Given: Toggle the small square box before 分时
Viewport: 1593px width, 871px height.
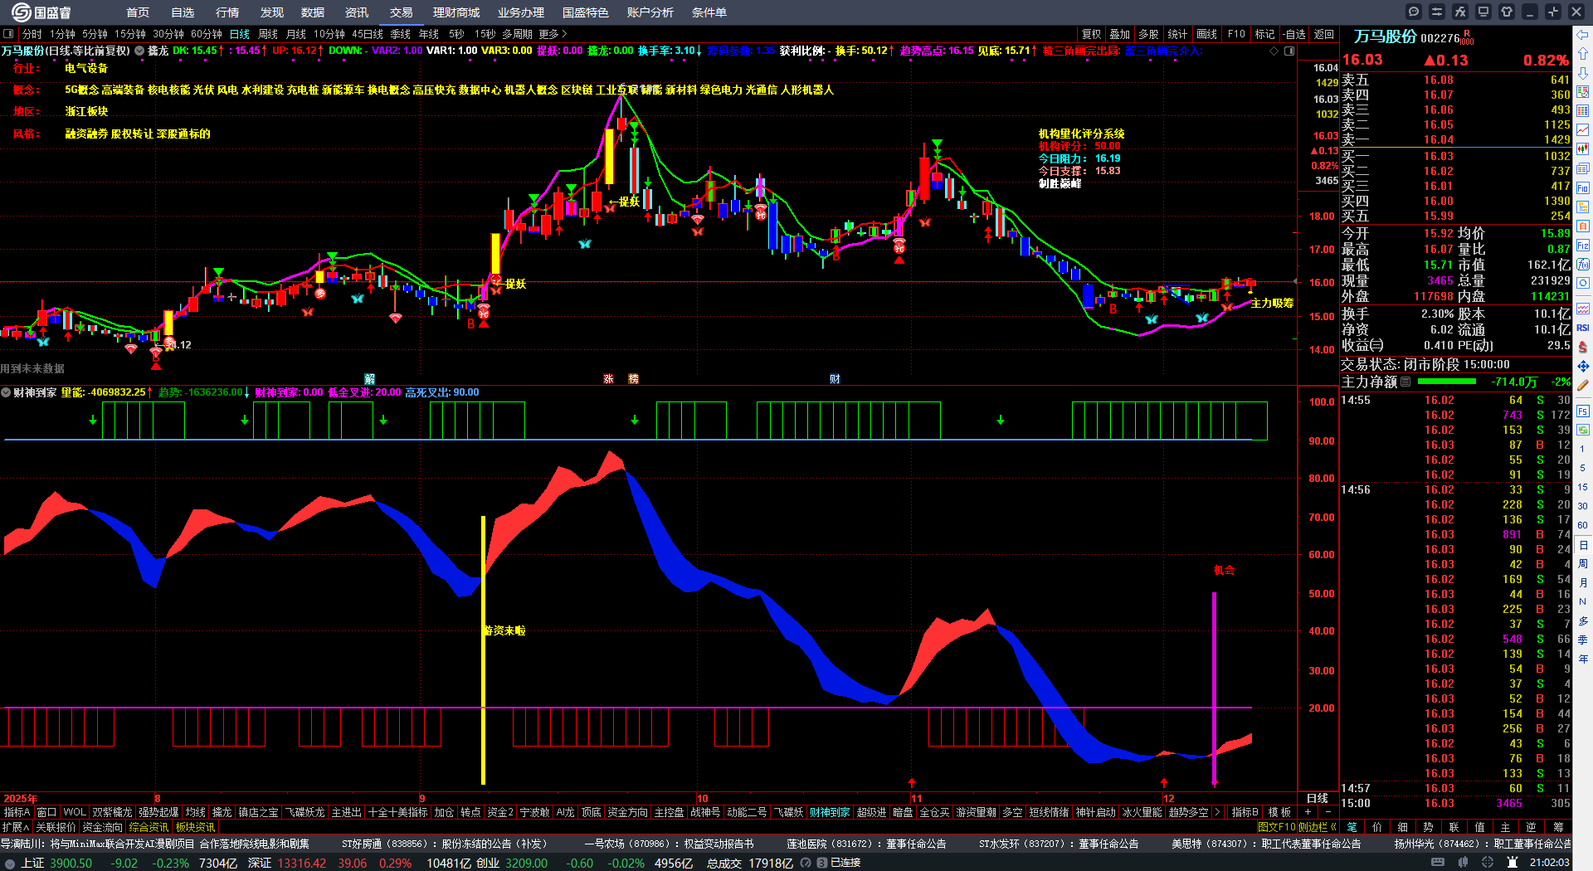Looking at the screenshot, I should [x=8, y=34].
